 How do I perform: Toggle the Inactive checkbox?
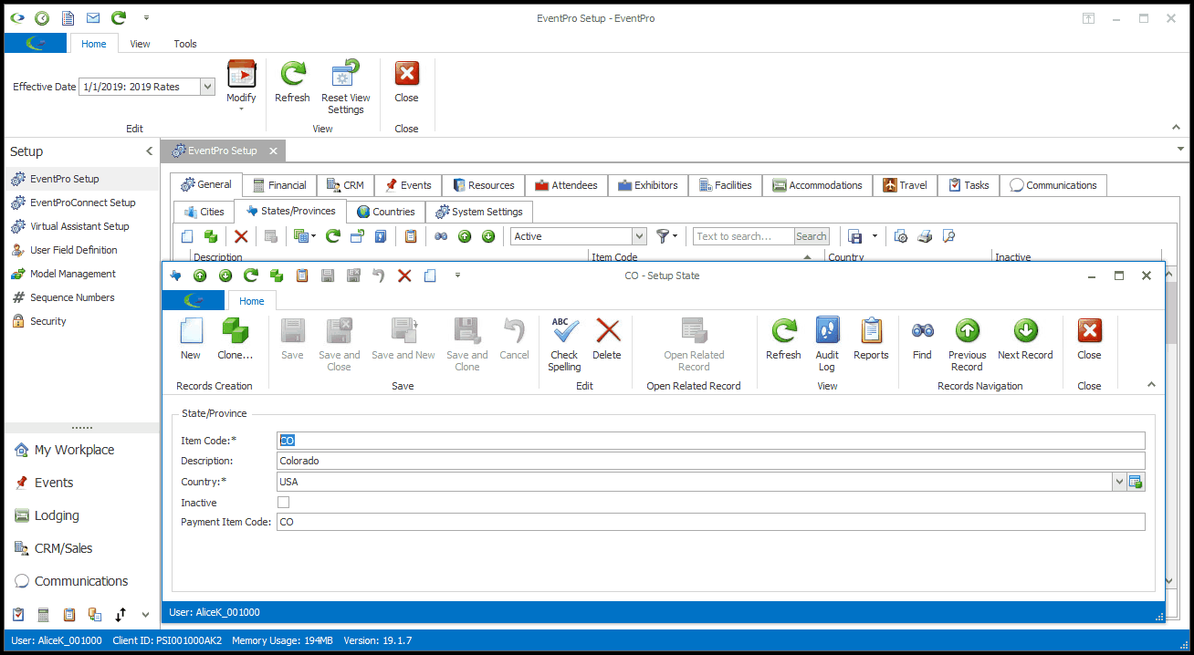coord(284,503)
